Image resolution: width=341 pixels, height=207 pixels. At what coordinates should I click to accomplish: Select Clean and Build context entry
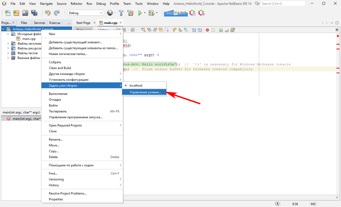click(82, 68)
